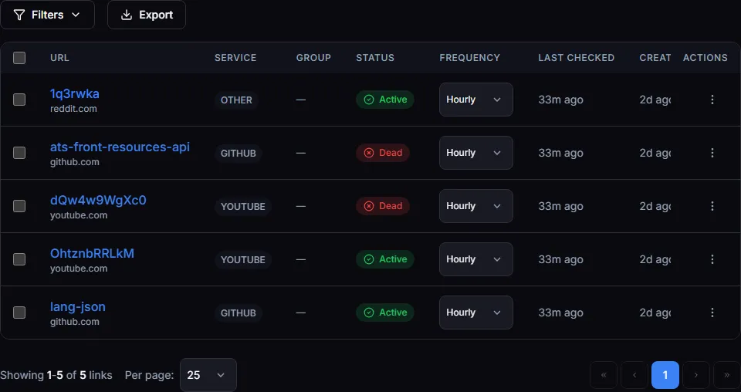This screenshot has width=741, height=392.
Task: Open the ats-front-resources-api link
Action: (x=120, y=147)
